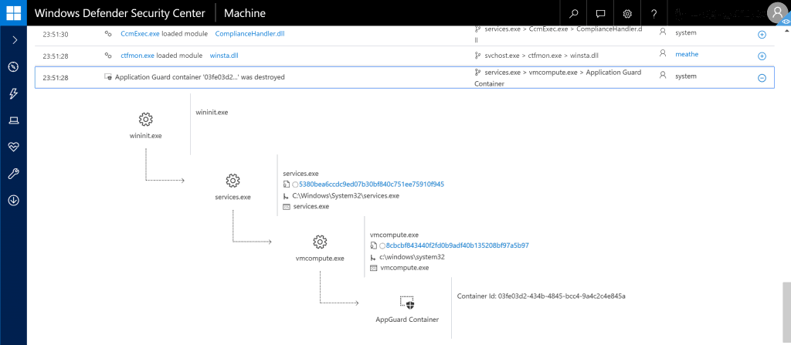Click process tree icon in Application Guard row
791x345 pixels.
477,73
